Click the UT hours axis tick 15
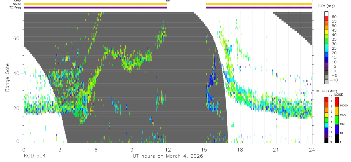The height and width of the screenshot is (162, 351). pyautogui.click(x=204, y=149)
